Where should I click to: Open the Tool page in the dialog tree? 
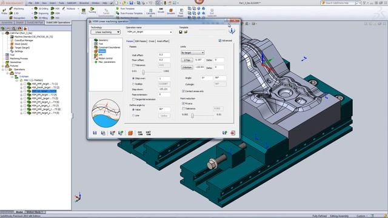(x=101, y=44)
